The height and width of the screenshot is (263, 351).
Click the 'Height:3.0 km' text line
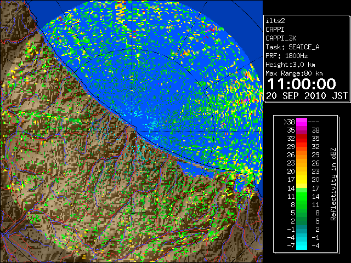click(290, 65)
